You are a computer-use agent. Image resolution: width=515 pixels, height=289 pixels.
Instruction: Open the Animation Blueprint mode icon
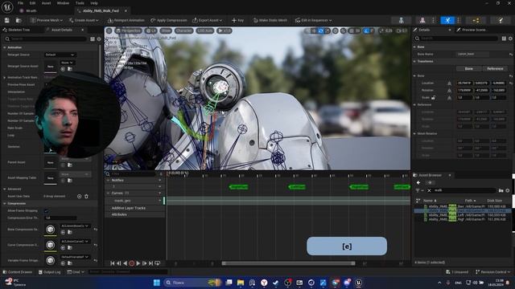pos(476,20)
